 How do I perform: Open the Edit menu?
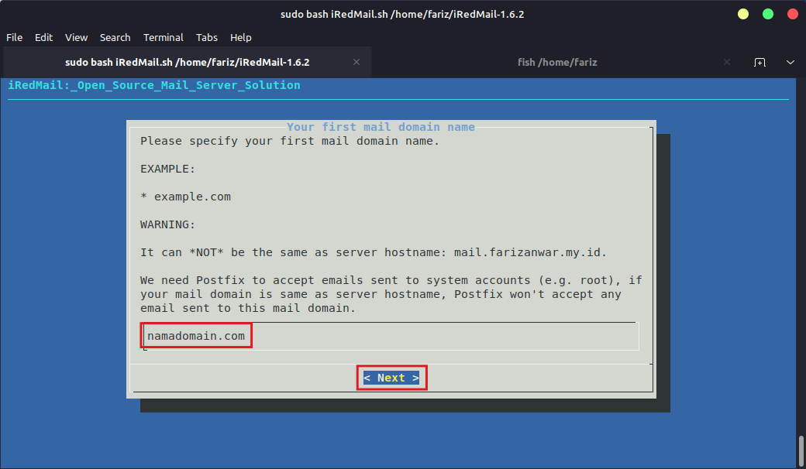(x=43, y=37)
